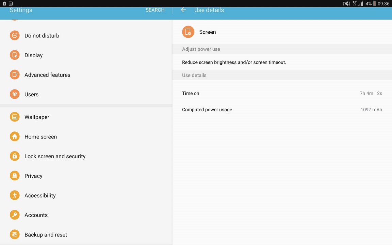Tap the Screen label
Image resolution: width=392 pixels, height=245 pixels.
pos(208,32)
